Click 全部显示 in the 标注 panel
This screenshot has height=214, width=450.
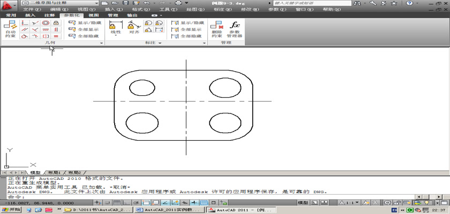(186, 29)
